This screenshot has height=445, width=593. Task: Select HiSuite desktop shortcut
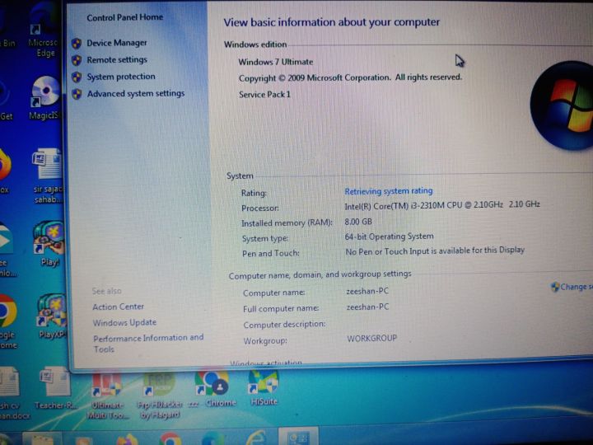click(x=264, y=388)
